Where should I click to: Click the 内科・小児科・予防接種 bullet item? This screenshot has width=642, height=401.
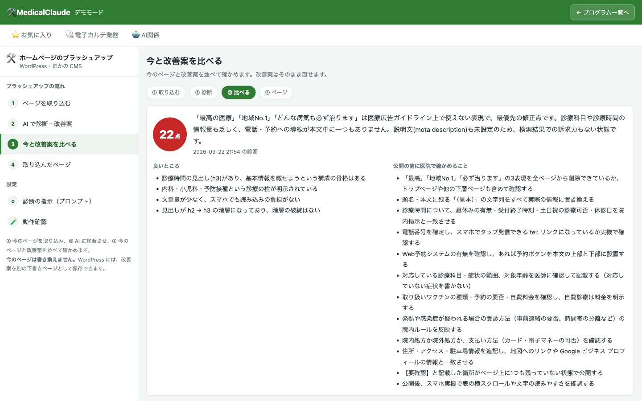click(240, 189)
